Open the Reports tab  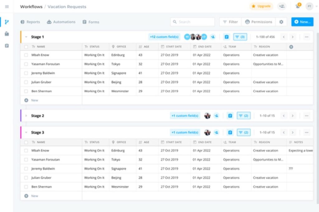pyautogui.click(x=30, y=22)
